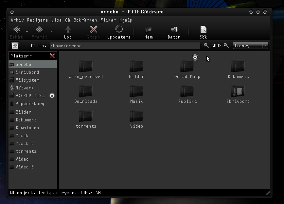Screen dimensions: 284x204
Task: Click the Stopp X icon
Action: (x=94, y=29)
